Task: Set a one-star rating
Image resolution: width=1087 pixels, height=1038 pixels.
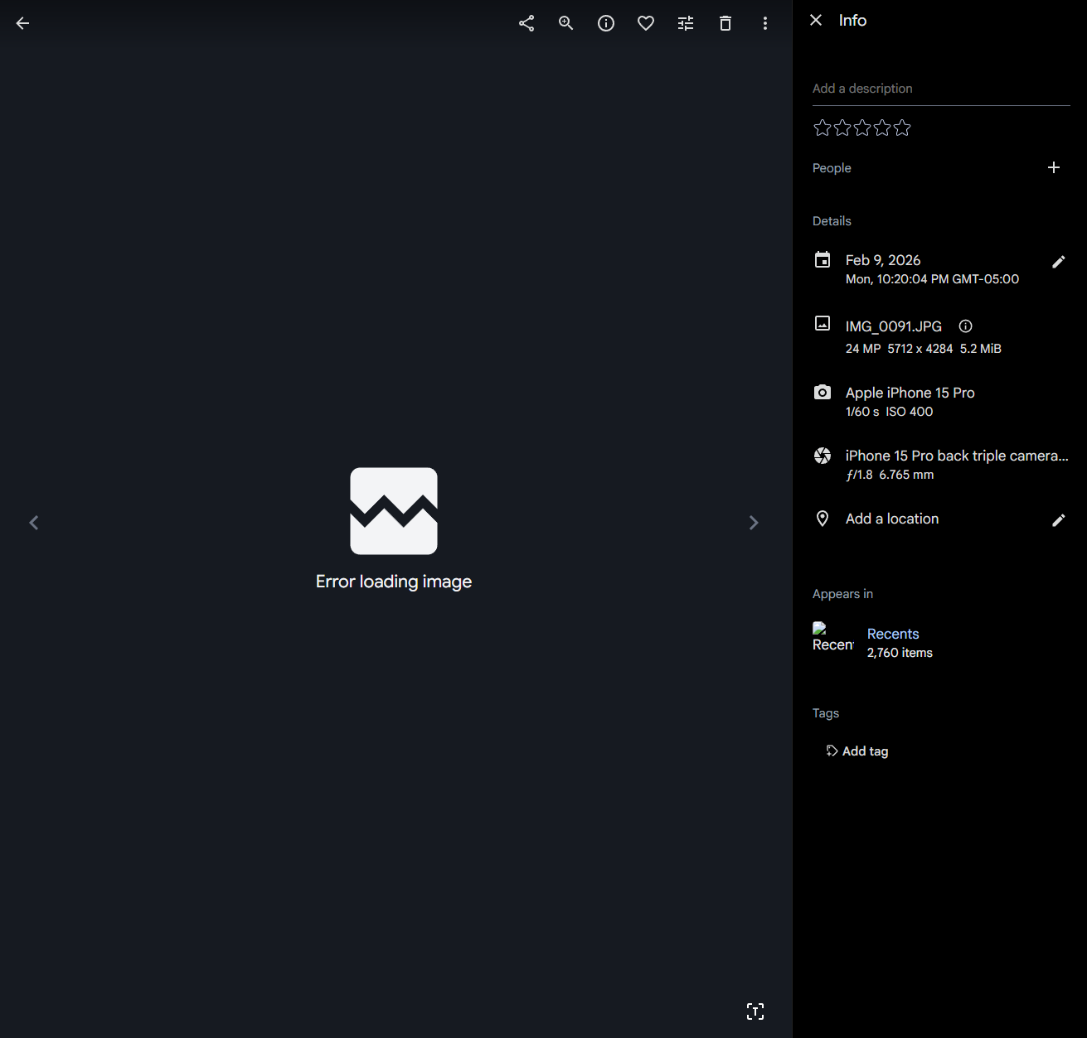Action: point(822,128)
